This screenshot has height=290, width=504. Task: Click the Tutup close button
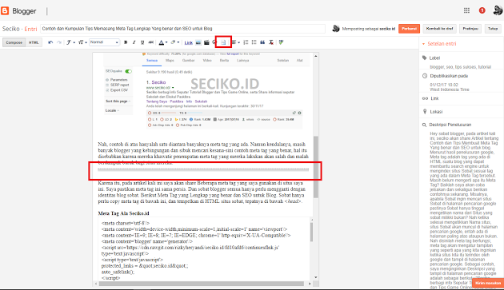493,29
